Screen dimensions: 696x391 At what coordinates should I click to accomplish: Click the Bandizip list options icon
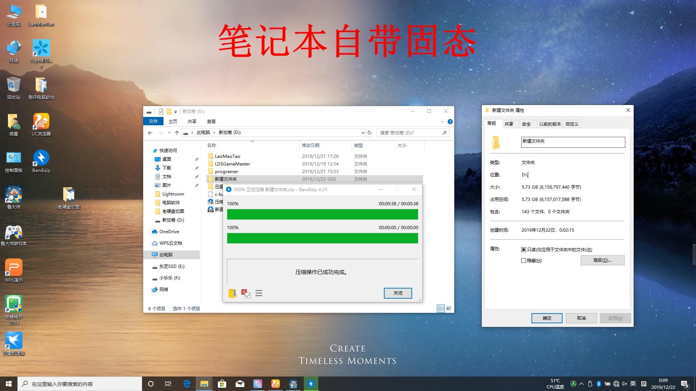(x=258, y=293)
